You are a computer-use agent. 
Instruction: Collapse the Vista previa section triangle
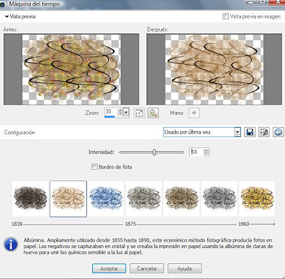[x=7, y=16]
